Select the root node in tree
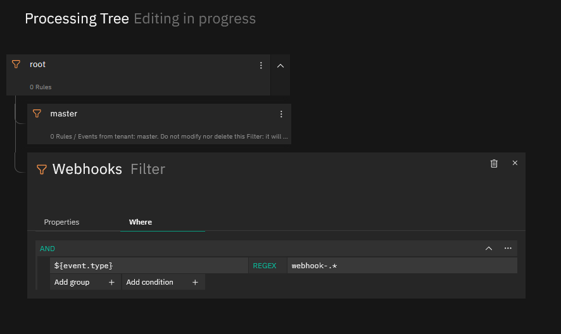 coord(138,75)
